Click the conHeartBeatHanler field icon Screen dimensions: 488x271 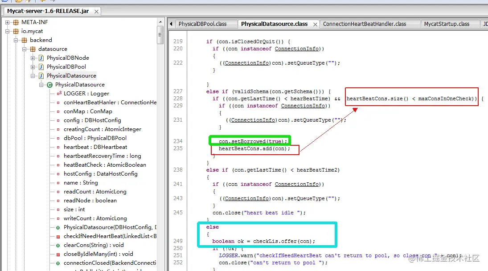(58, 103)
